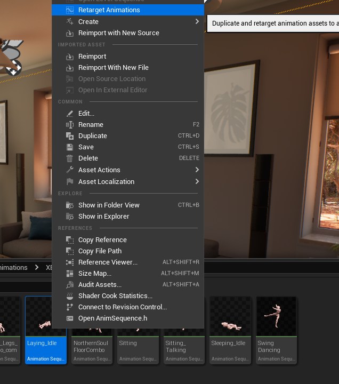Open Asset Localization submenu

128,182
